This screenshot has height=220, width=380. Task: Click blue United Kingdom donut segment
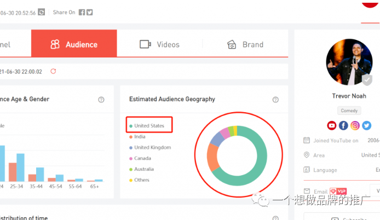(x=216, y=139)
